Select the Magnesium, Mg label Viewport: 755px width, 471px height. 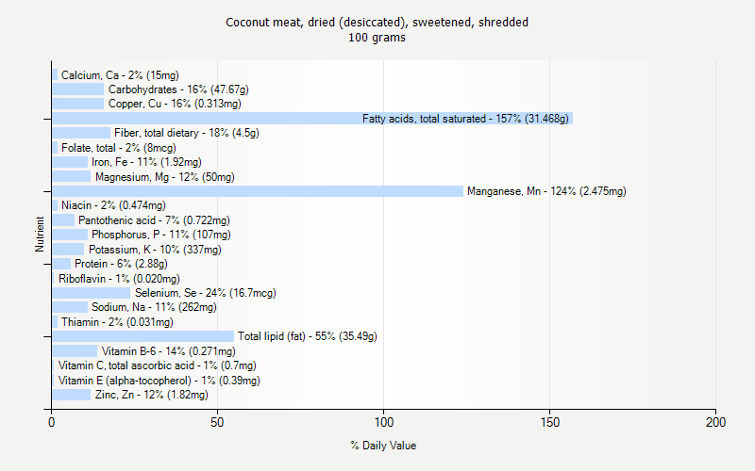pos(164,177)
